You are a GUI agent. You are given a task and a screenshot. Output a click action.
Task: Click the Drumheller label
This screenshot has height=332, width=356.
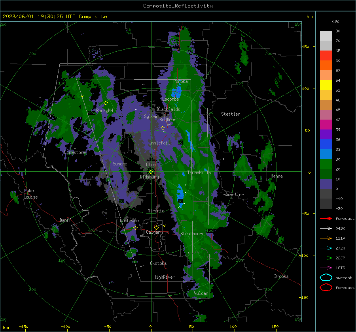[232, 195]
